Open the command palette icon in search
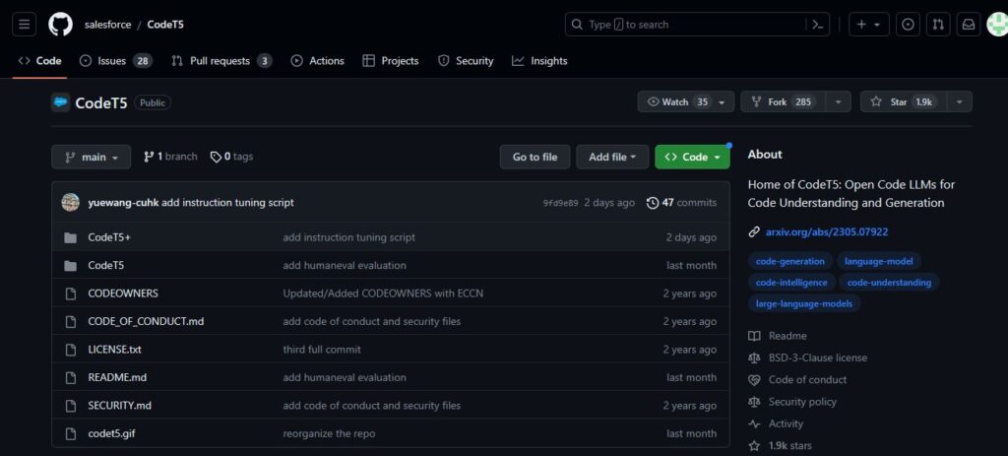 817,25
